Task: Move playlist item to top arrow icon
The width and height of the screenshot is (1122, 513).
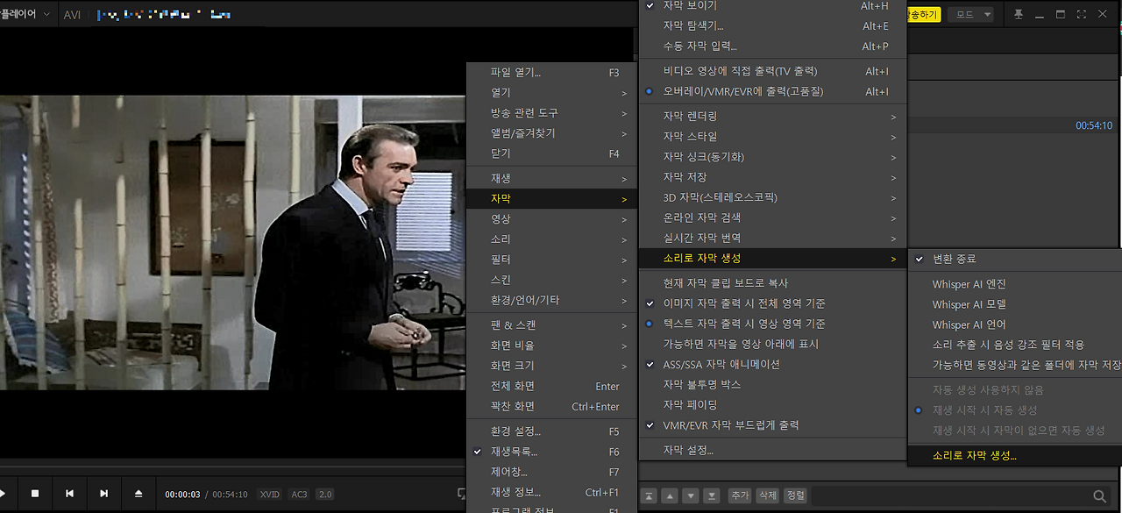Action: [x=650, y=495]
